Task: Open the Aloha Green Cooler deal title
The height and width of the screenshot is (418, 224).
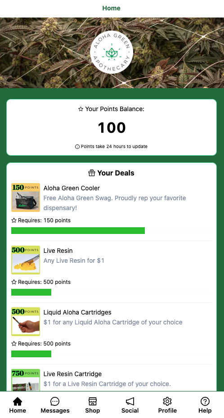Action: [72, 188]
